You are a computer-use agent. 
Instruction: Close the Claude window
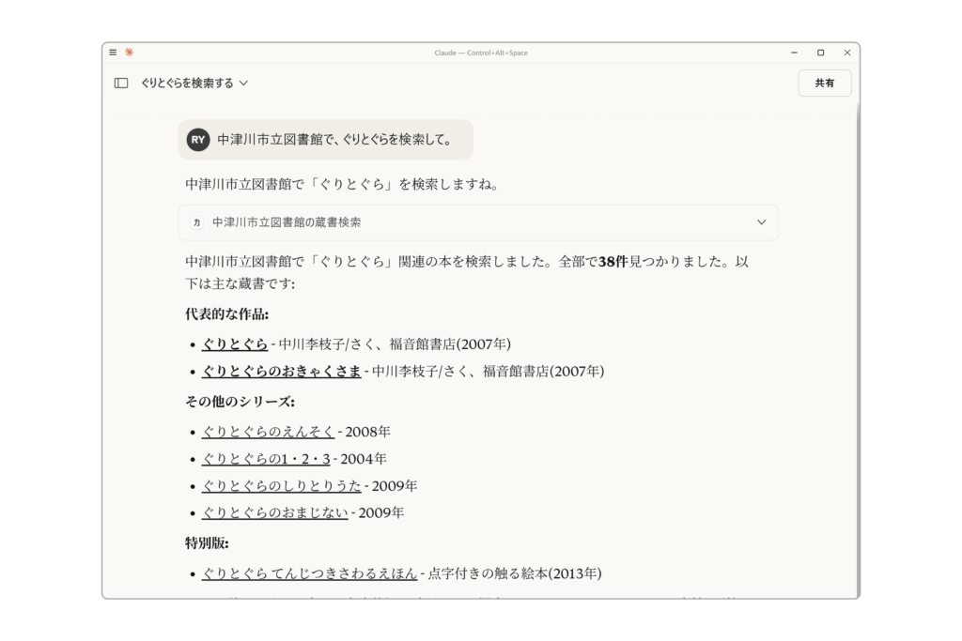pos(846,53)
